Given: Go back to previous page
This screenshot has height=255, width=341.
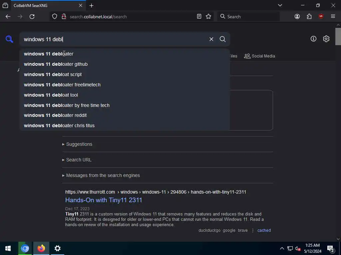Looking at the screenshot, I should (8, 17).
